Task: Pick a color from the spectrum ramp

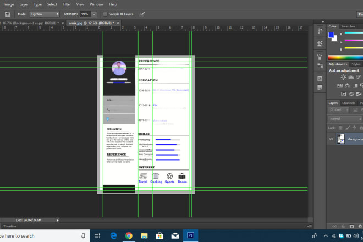Action: point(345,57)
